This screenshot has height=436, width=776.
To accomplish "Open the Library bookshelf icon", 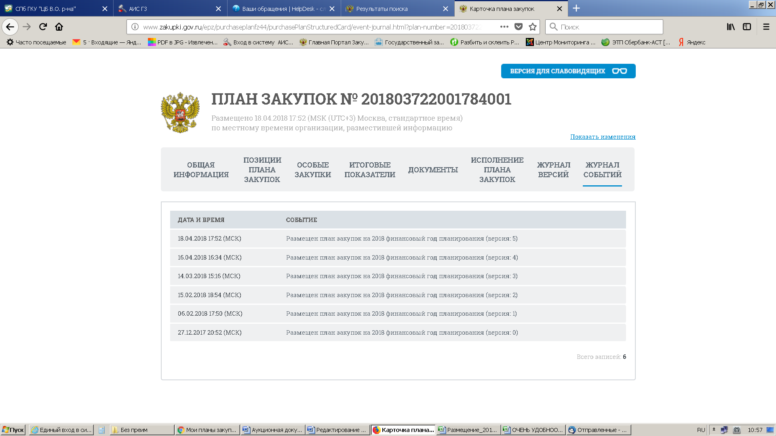I will 731,27.
